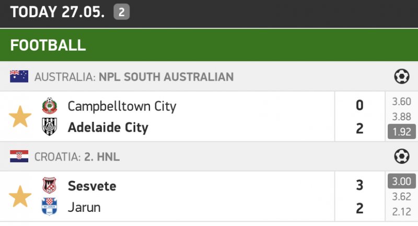This screenshot has width=418, height=226.
Task: Open the Adelaide City team name
Action: tap(108, 127)
